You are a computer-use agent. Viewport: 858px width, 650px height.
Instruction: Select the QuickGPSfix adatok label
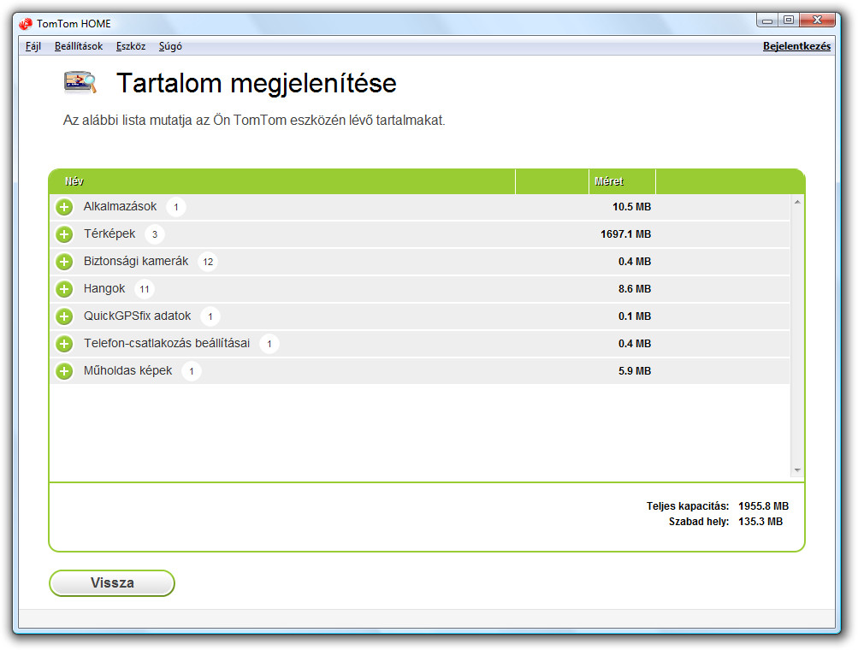point(137,316)
